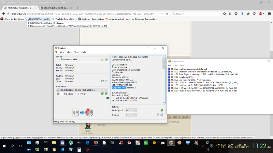The image size is (273, 153).
Task: Click the erase disc icon beside Test Mode
Action: pos(58,94)
